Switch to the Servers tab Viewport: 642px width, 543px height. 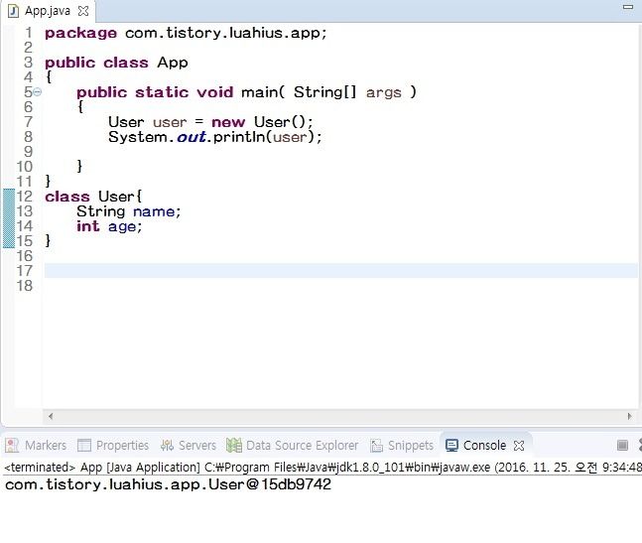(x=189, y=445)
